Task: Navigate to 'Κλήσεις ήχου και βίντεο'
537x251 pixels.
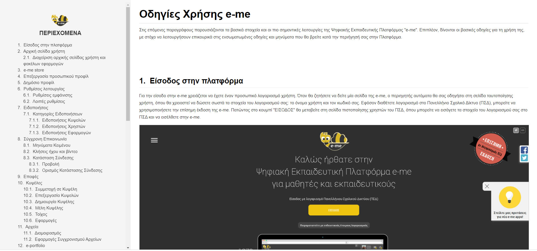Action: coord(55,152)
